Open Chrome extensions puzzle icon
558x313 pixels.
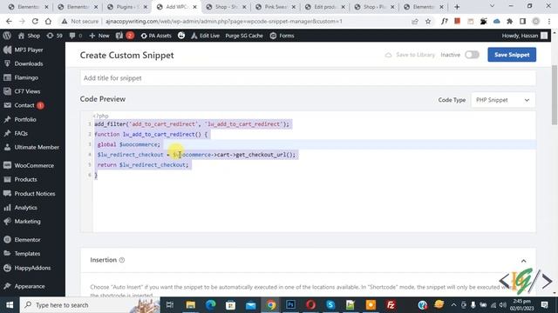[509, 21]
